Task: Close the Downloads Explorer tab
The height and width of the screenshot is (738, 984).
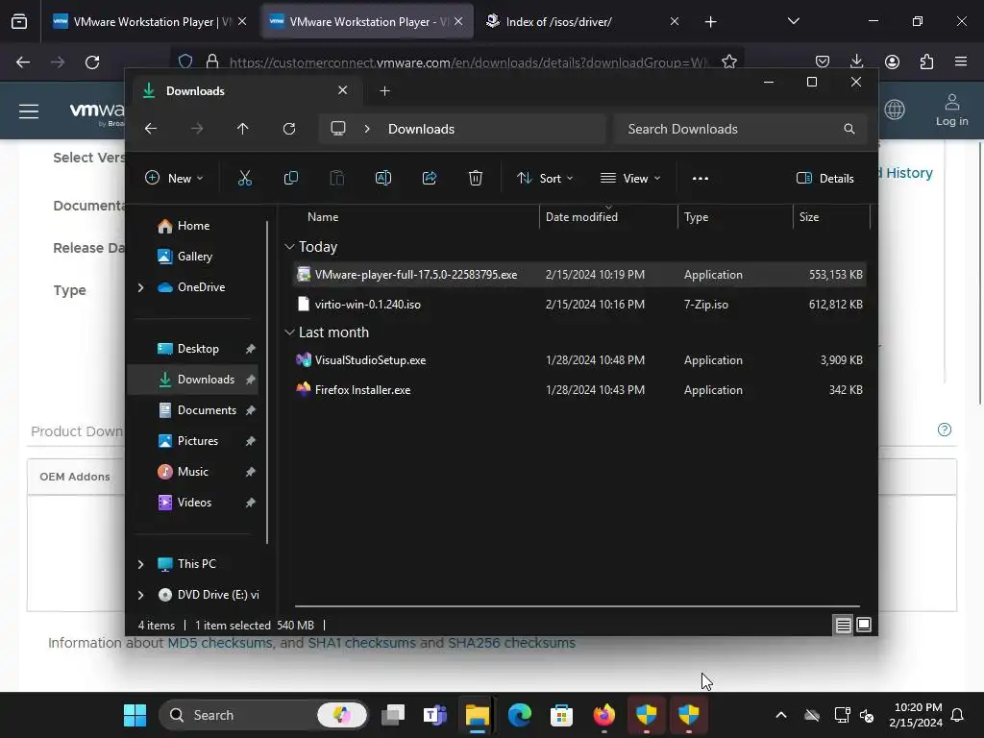Action: [343, 90]
